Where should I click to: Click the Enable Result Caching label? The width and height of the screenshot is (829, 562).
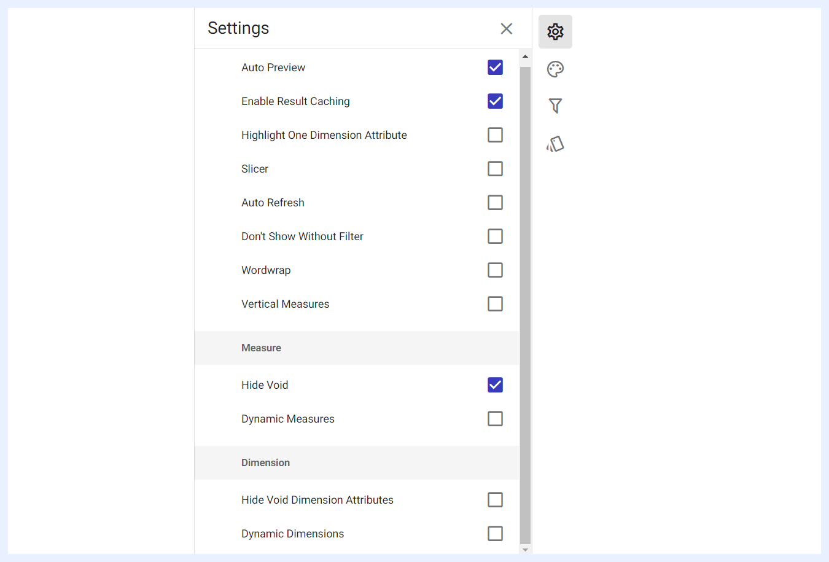pos(295,101)
